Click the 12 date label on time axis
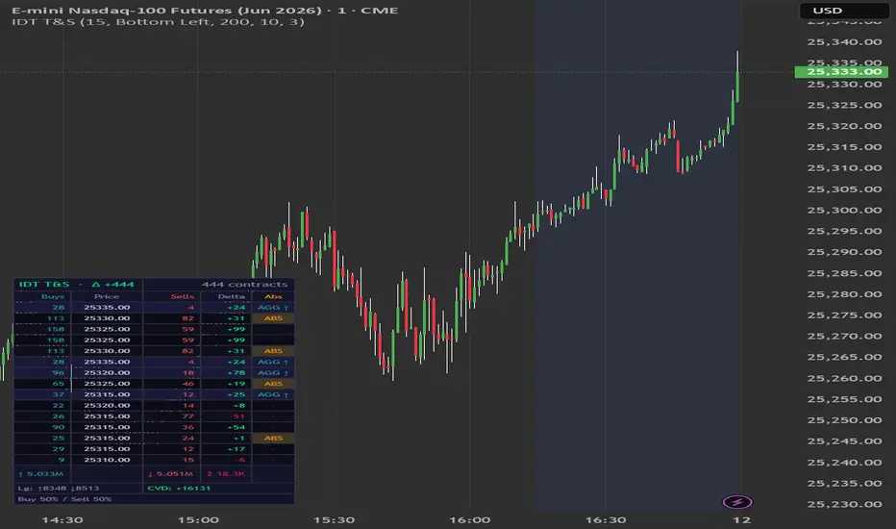 pos(742,519)
